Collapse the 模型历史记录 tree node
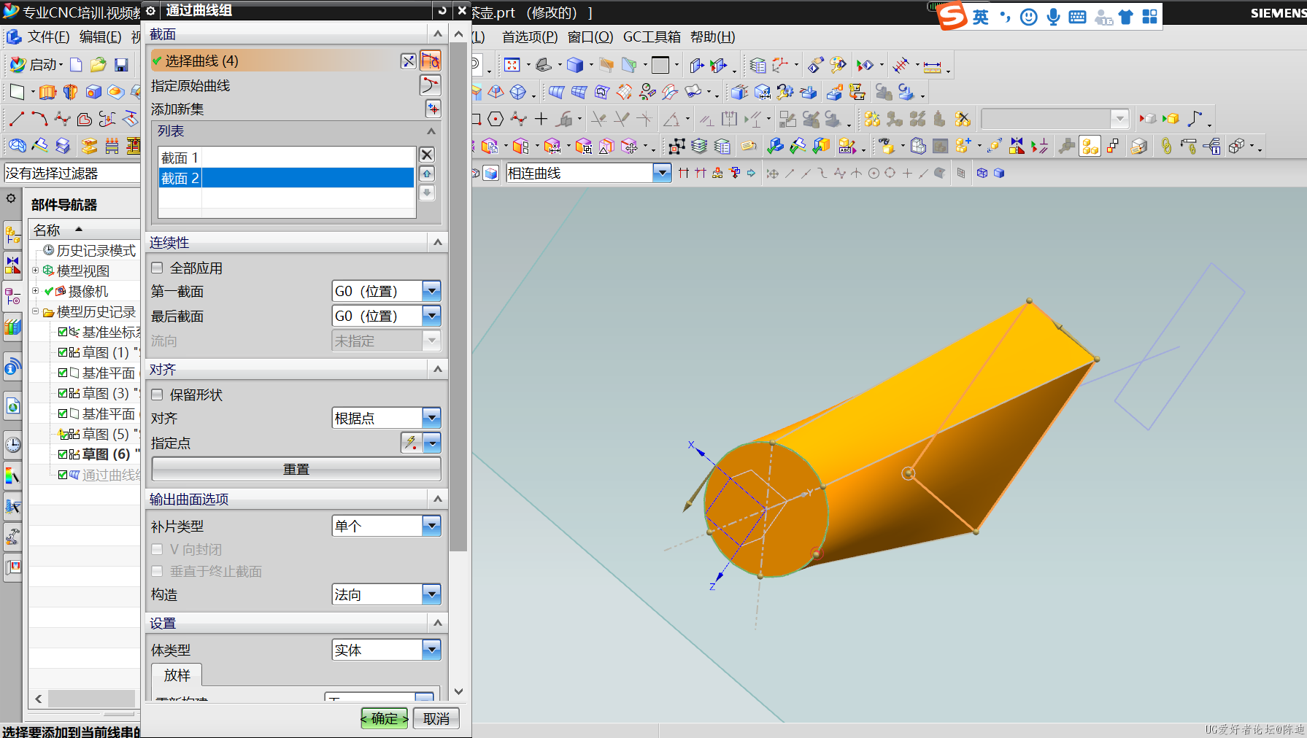 (x=35, y=311)
